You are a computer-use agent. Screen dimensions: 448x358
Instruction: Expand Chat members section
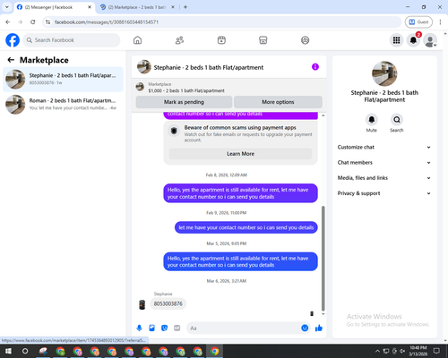(384, 163)
